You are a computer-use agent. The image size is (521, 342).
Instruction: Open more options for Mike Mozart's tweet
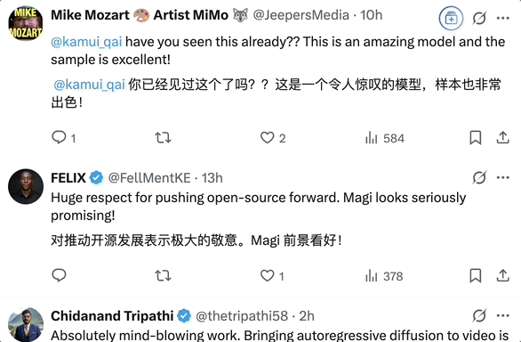[503, 18]
